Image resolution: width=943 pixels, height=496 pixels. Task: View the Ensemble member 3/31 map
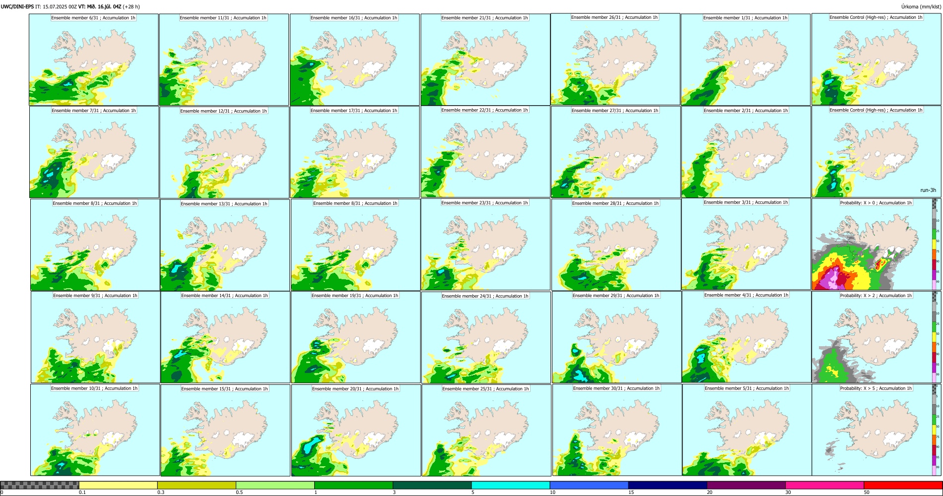tap(746, 244)
